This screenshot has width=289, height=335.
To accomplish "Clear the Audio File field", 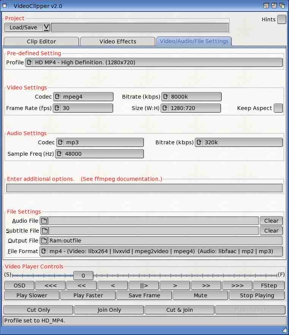I will click(x=271, y=221).
